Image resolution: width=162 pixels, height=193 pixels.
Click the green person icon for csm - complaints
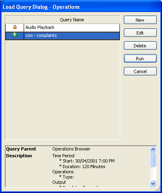[x=14, y=35]
